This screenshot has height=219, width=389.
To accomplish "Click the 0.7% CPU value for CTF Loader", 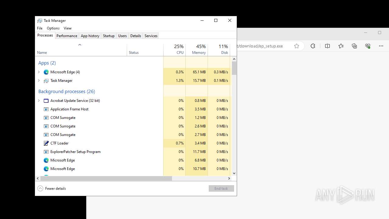I will (x=180, y=143).
